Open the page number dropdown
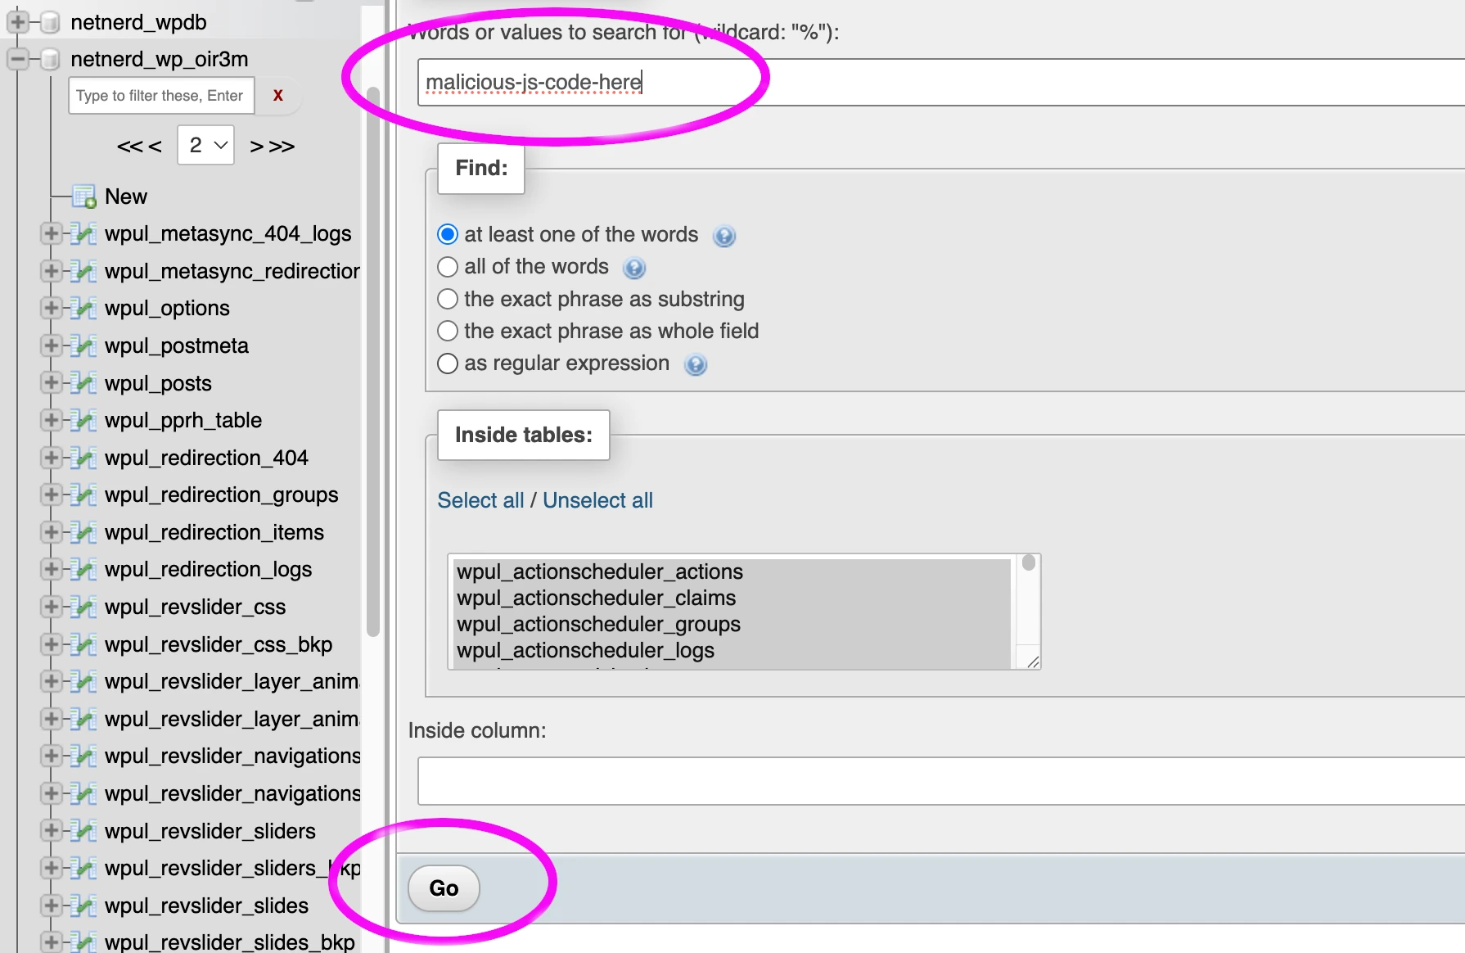 (x=205, y=145)
